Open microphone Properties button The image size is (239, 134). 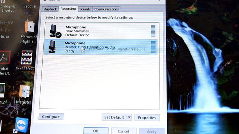(x=147, y=118)
